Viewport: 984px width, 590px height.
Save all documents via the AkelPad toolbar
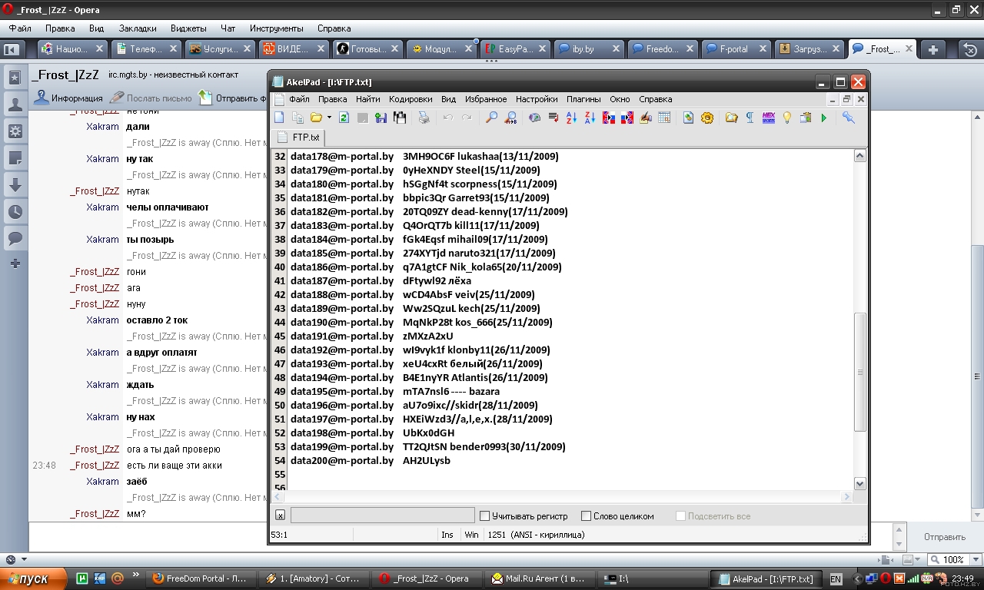399,118
